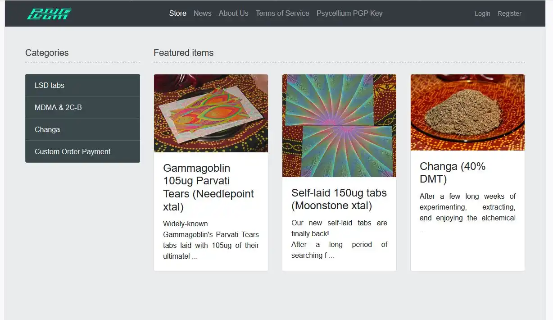
Task: Click the Self-laid tabs spiral pattern image
Action: click(x=339, y=125)
